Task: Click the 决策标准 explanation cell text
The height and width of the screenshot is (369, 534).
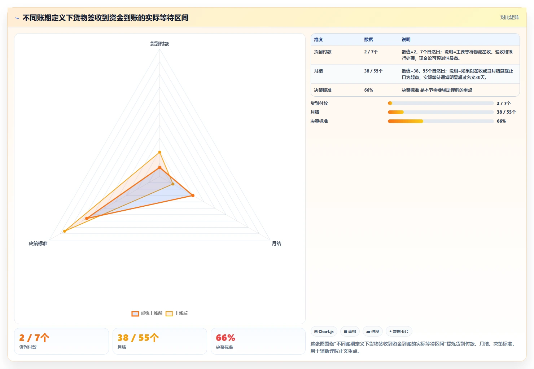Action: coord(437,90)
